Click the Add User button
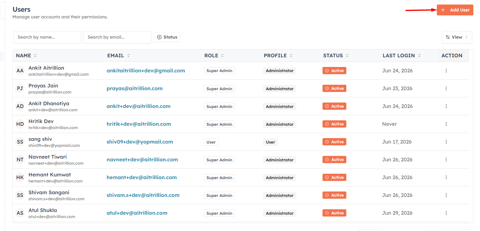 [455, 10]
